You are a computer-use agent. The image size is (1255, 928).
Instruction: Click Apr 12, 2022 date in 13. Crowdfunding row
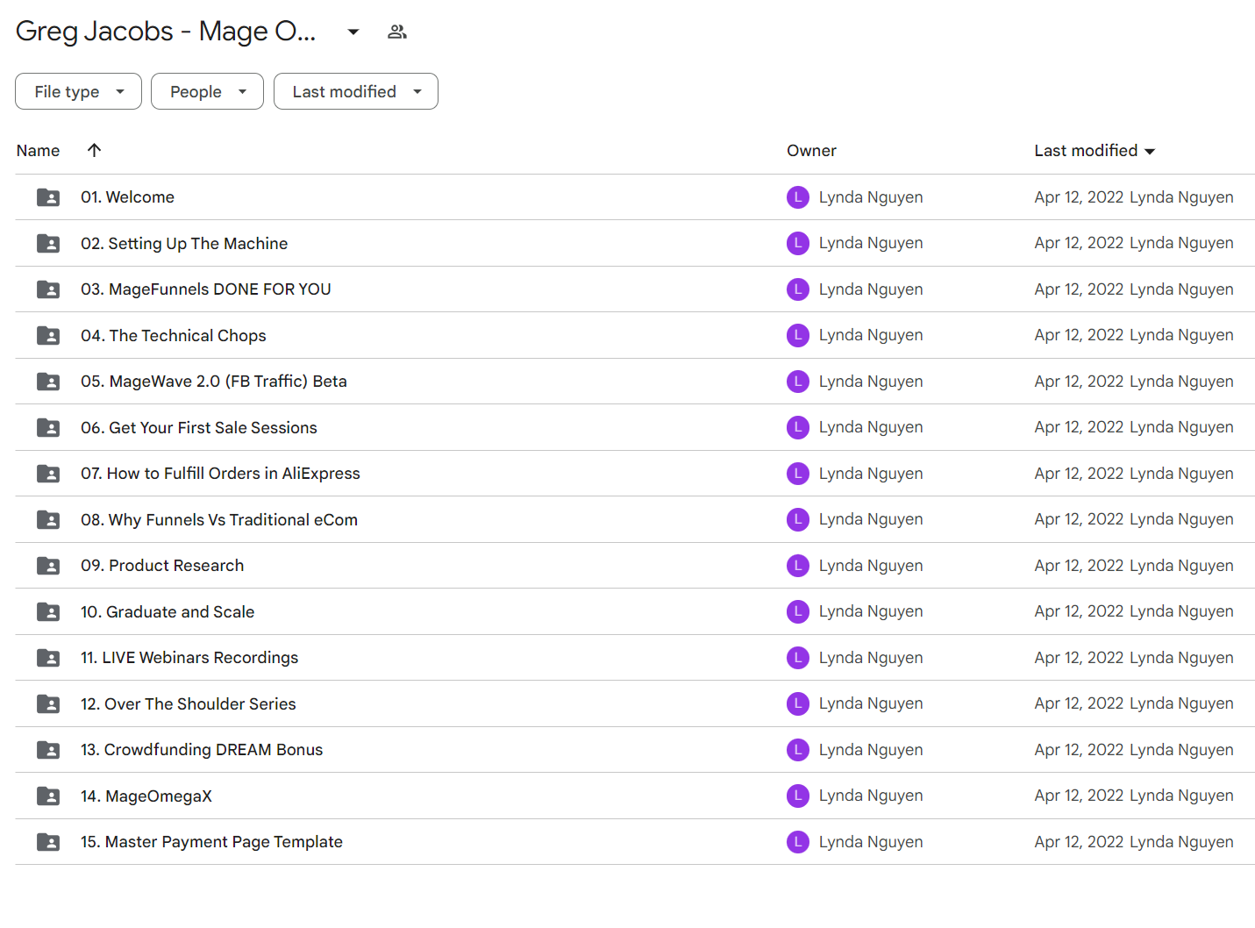pyautogui.click(x=1079, y=750)
